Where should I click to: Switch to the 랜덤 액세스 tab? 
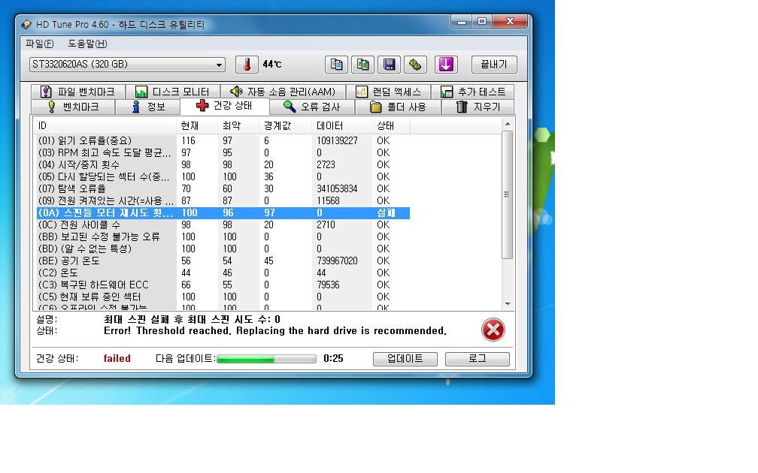(388, 92)
